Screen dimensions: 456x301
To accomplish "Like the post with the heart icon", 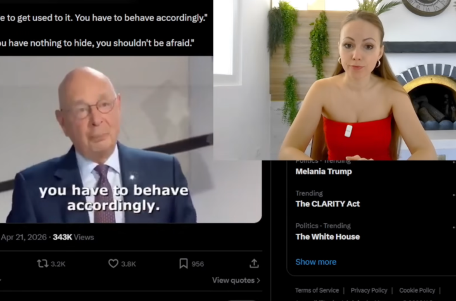I will point(113,263).
